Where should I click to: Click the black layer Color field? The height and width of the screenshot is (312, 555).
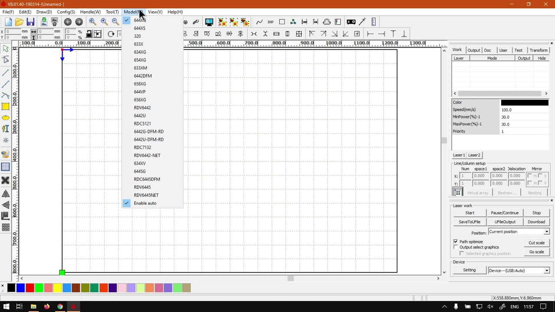coord(525,103)
